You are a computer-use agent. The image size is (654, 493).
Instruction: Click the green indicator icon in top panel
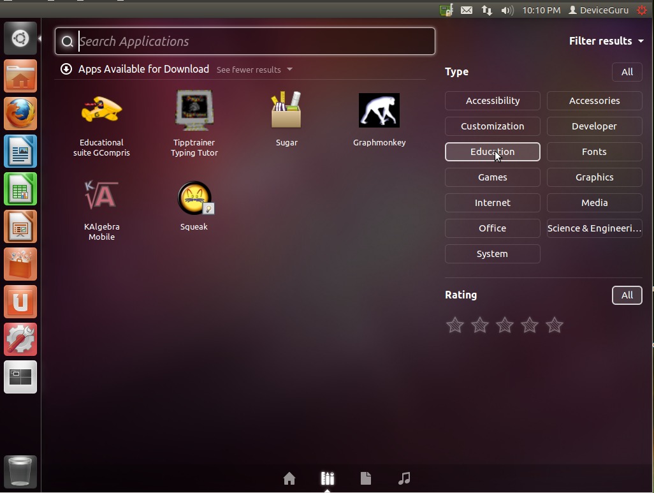(446, 10)
